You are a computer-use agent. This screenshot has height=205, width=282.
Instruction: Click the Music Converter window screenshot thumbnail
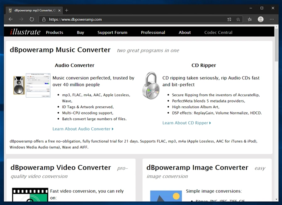38,85
